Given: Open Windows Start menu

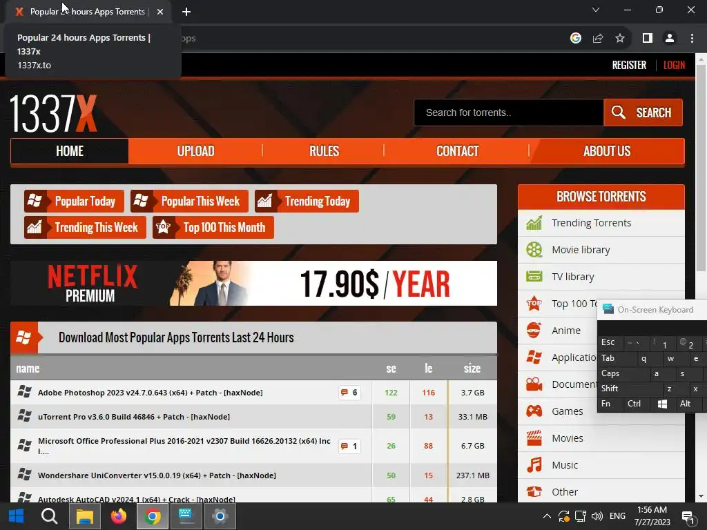Looking at the screenshot, I should click(17, 516).
